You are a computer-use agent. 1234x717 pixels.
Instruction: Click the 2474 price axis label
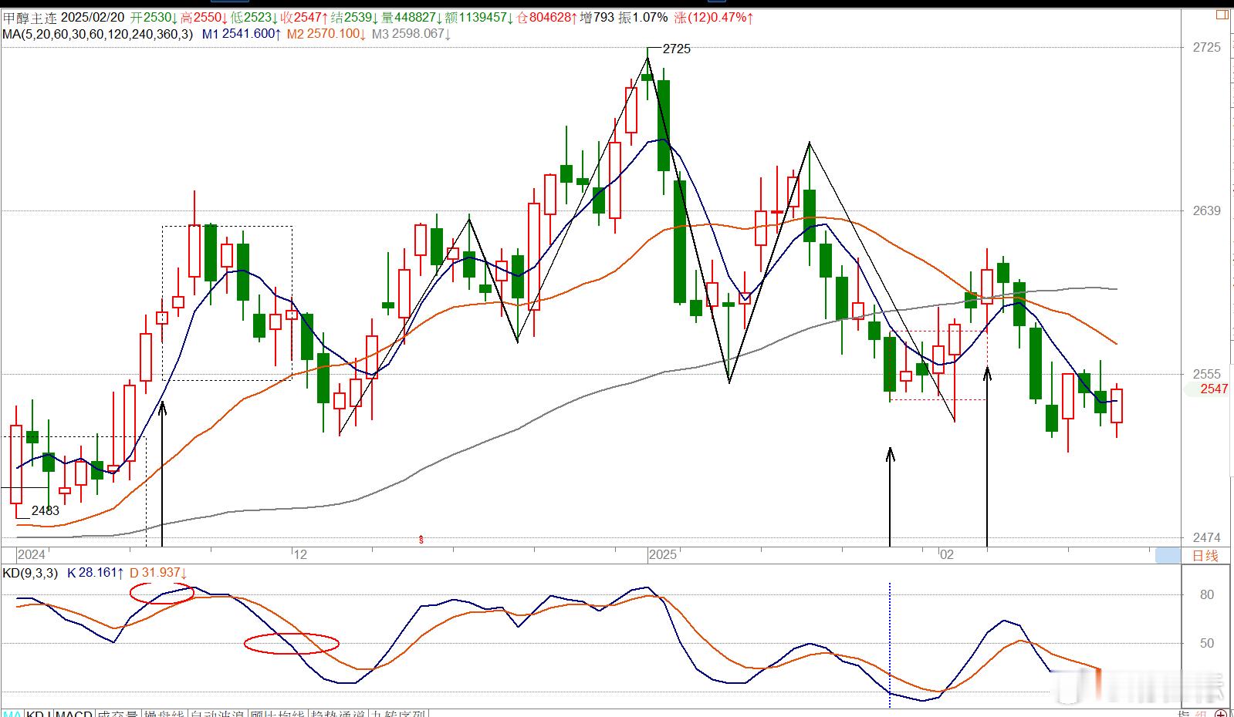(x=1207, y=538)
